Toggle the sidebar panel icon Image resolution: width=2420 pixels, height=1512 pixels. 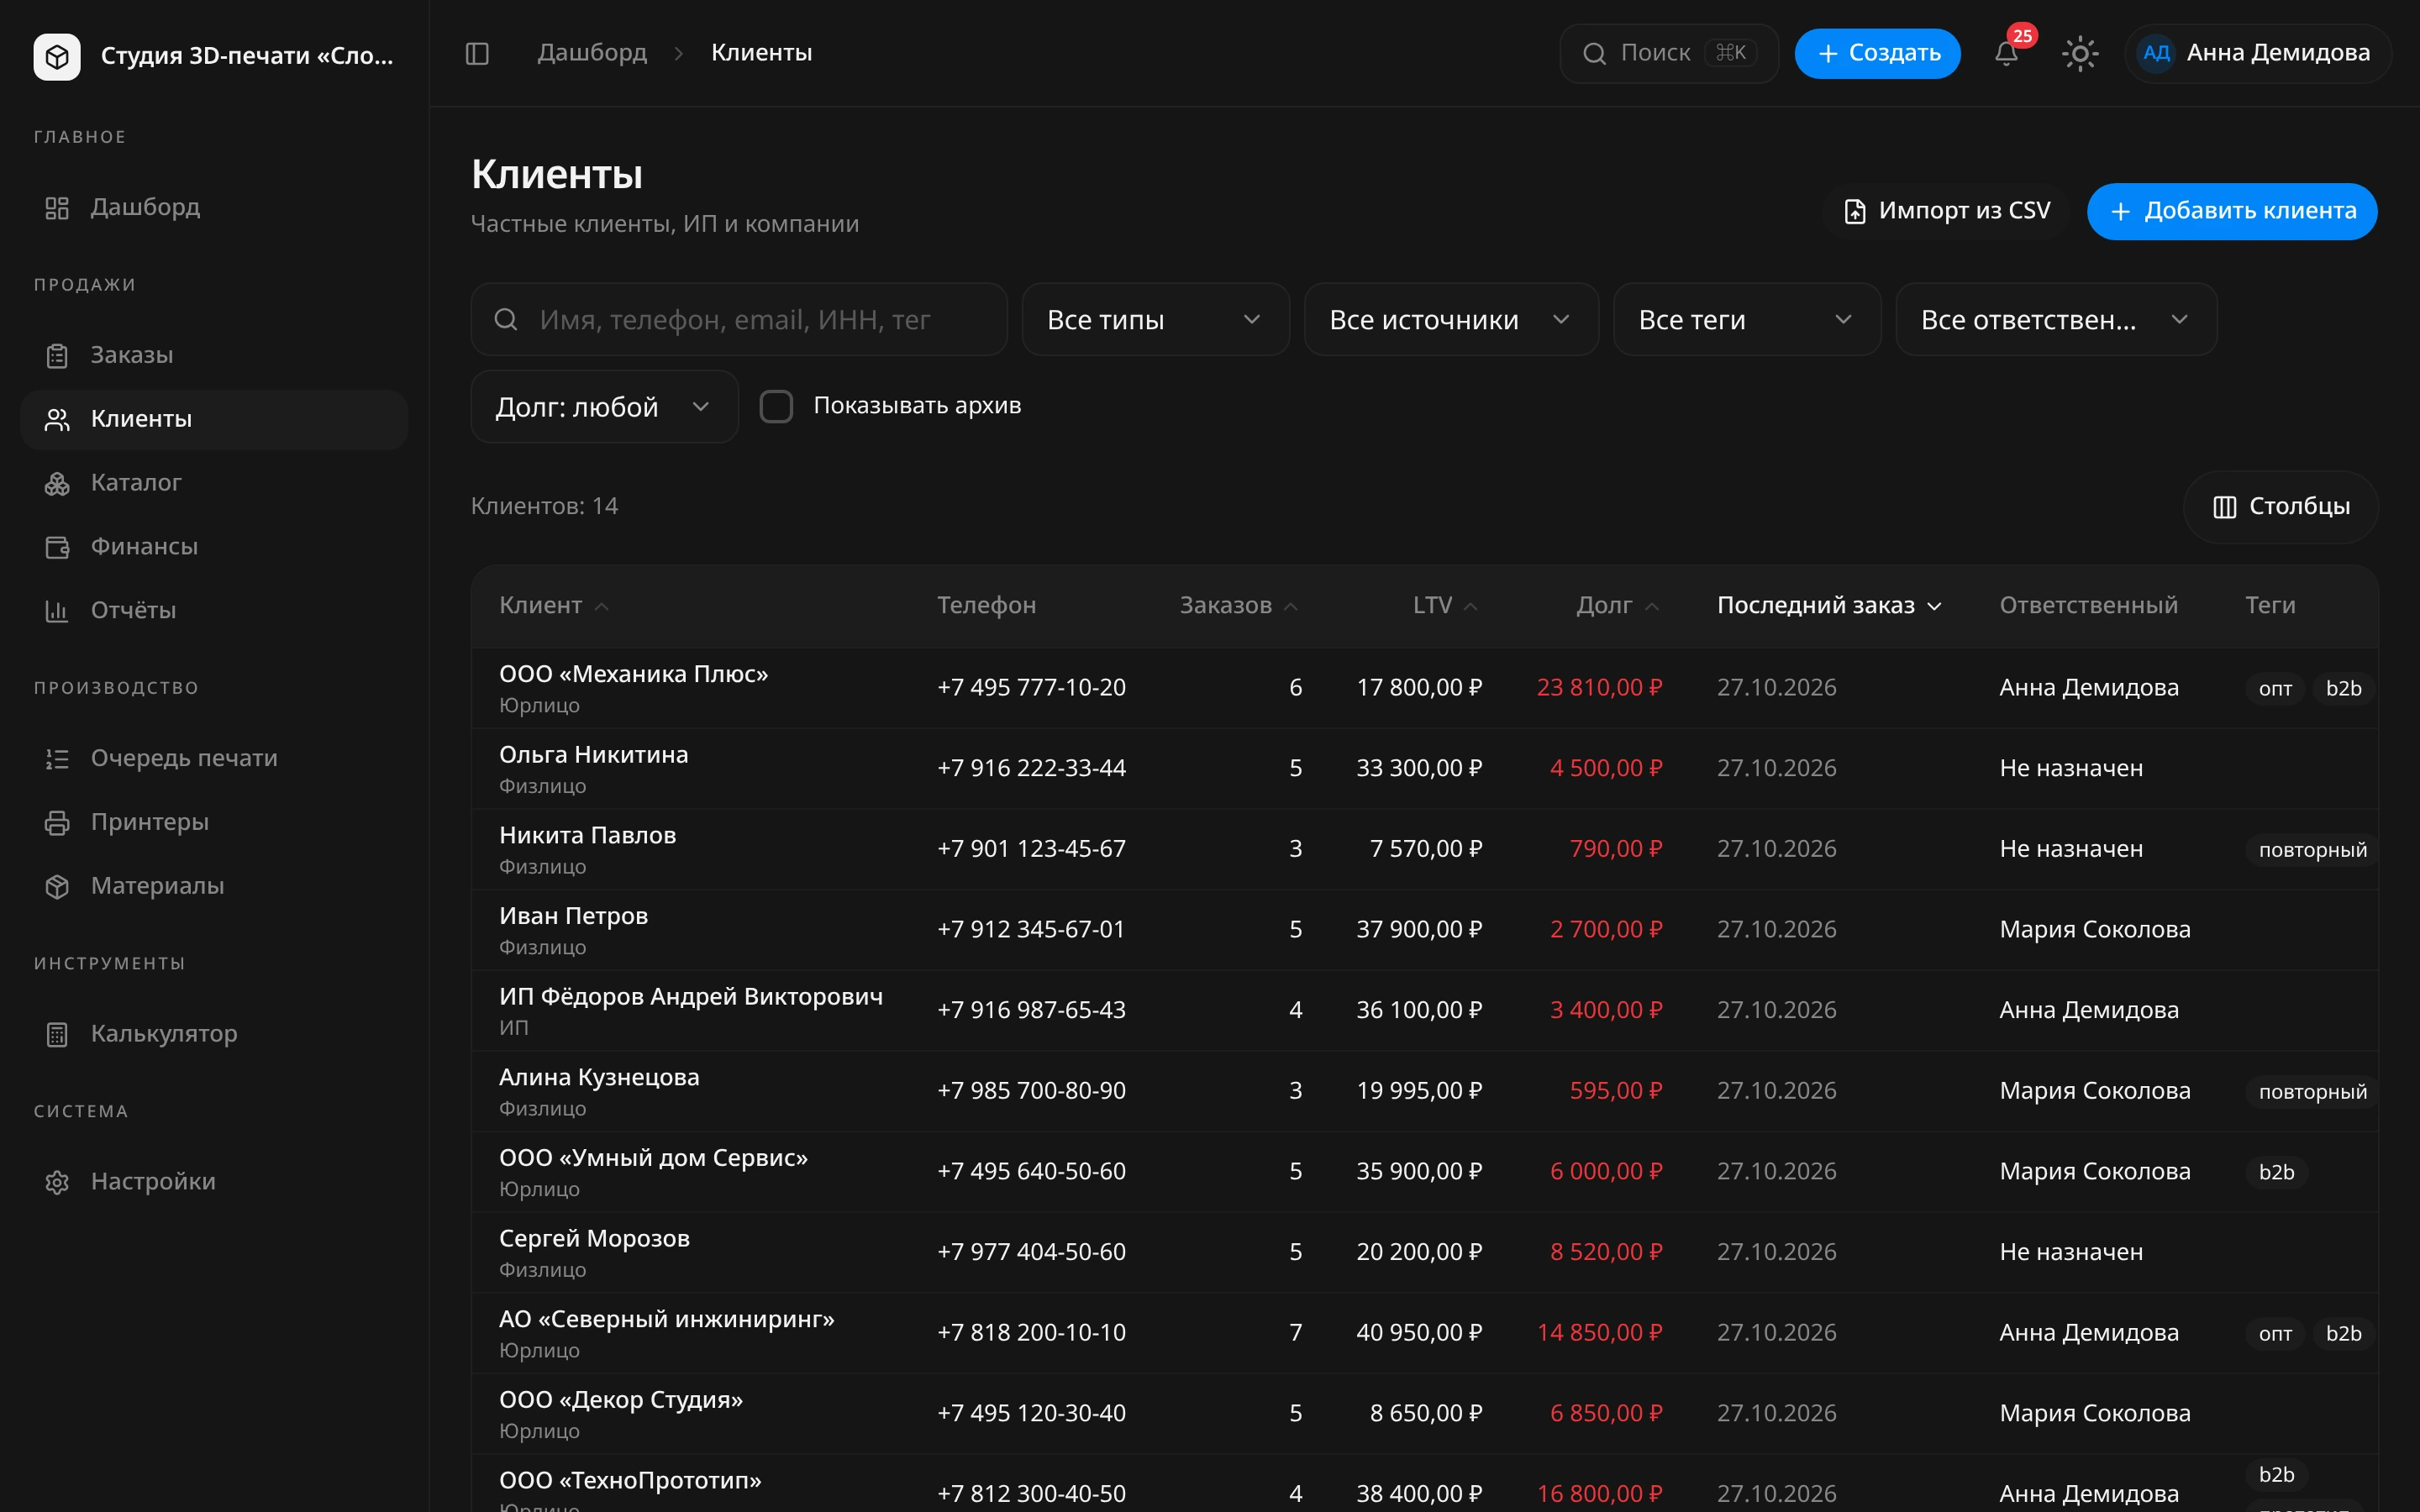(x=477, y=53)
